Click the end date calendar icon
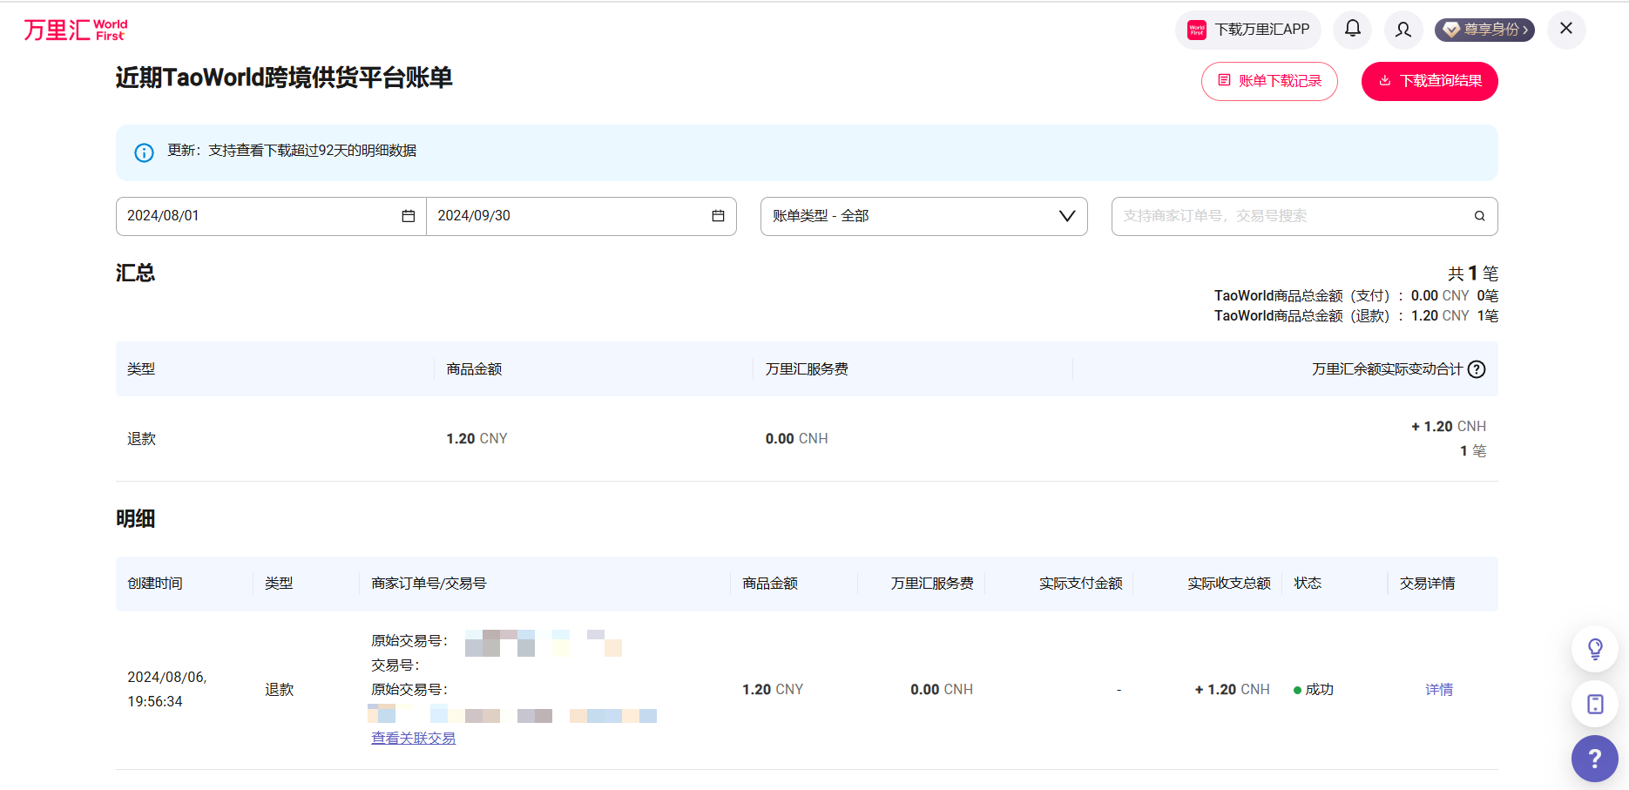Screen dimensions: 1629x790 tap(718, 216)
